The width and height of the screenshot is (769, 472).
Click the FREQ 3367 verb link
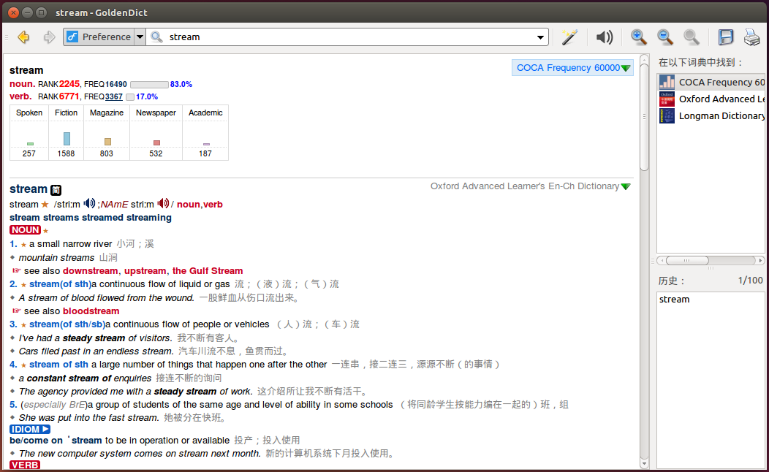pos(113,96)
